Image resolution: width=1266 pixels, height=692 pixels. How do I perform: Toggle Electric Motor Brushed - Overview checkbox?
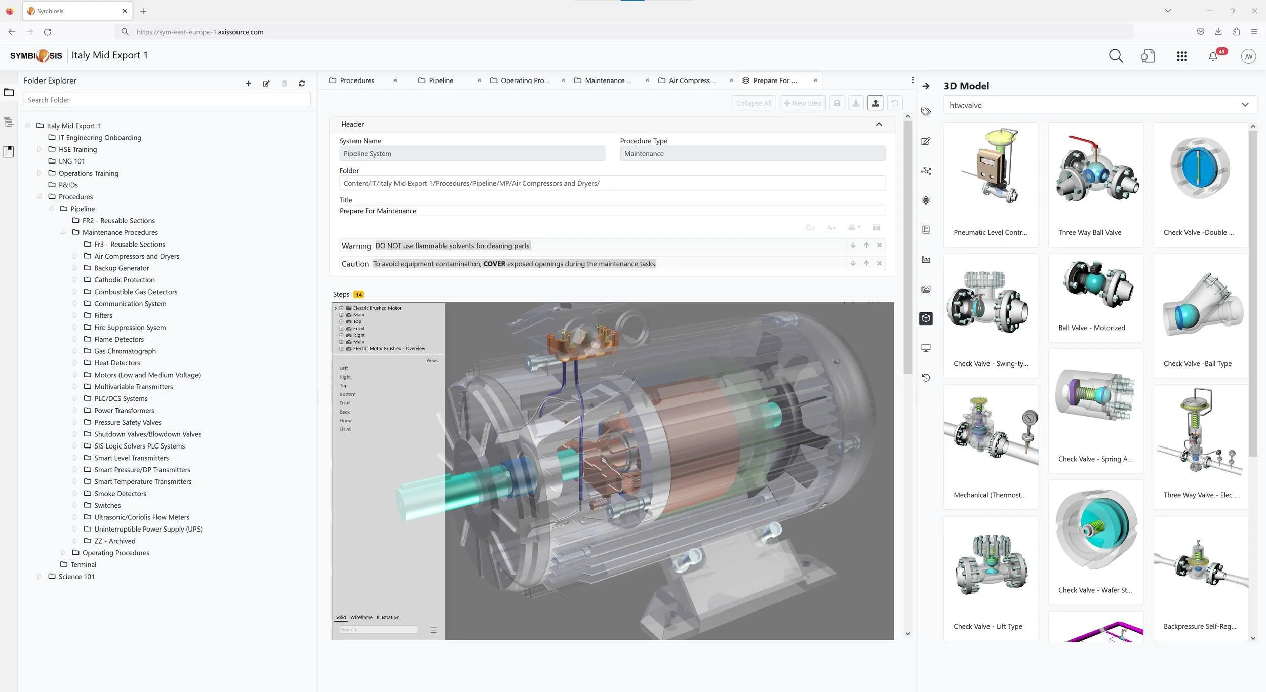[x=341, y=349]
